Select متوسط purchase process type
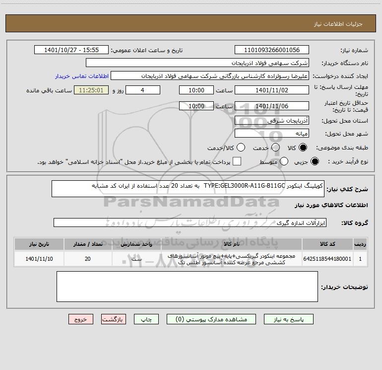This screenshot has height=370, width=382. (284, 161)
